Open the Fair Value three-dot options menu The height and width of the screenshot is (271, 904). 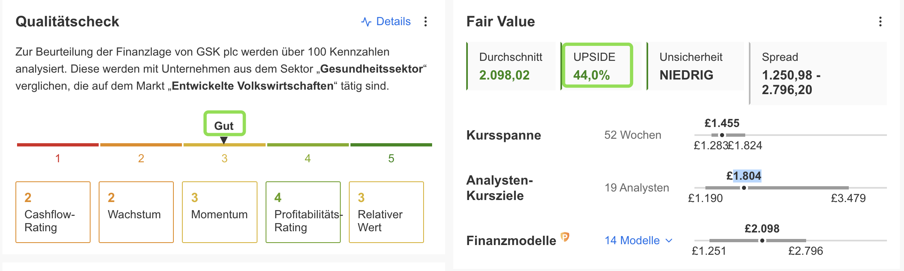coord(880,22)
